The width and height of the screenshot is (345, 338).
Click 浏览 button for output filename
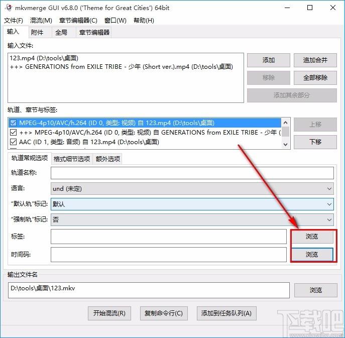pos(315,290)
